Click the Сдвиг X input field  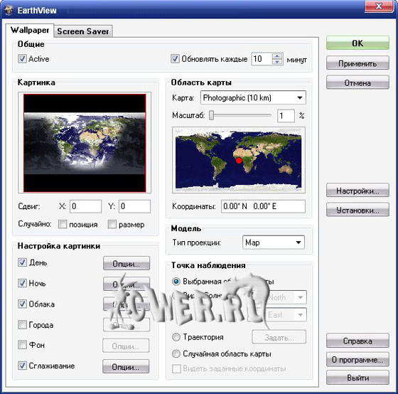tap(85, 206)
